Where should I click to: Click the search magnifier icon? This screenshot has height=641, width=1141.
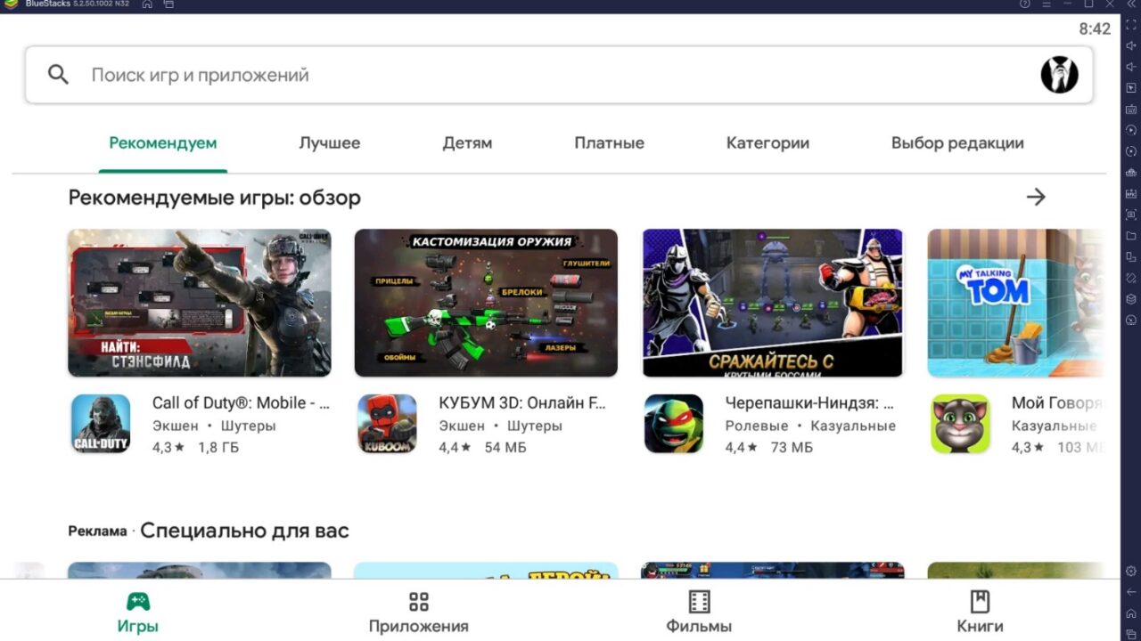coord(57,74)
